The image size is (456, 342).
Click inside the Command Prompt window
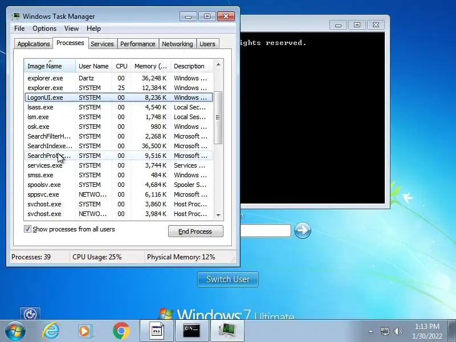point(312,118)
